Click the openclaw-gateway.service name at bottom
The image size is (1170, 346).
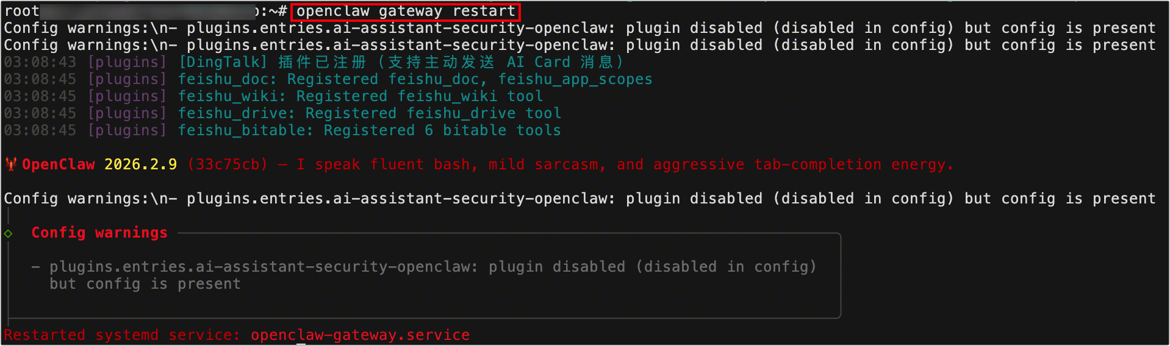360,335
